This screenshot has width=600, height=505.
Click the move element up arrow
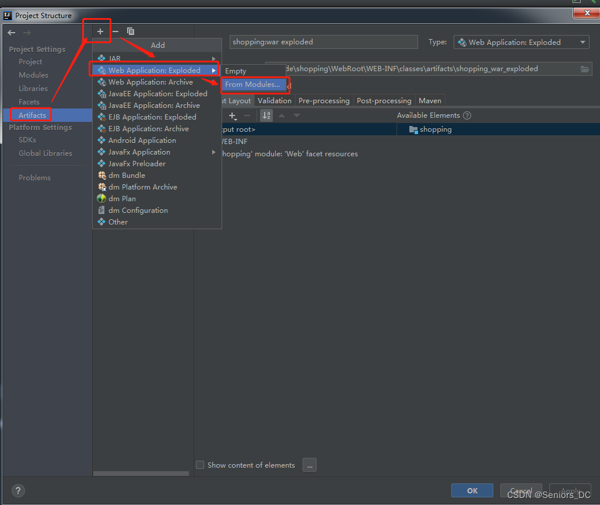click(282, 115)
